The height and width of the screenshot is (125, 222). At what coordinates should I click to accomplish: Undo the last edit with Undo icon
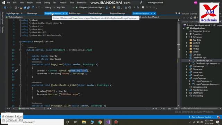pyautogui.click(x=33, y=8)
